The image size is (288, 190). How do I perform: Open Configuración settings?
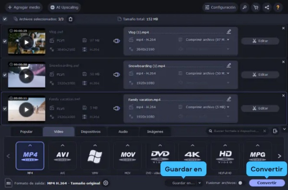pos(220,7)
